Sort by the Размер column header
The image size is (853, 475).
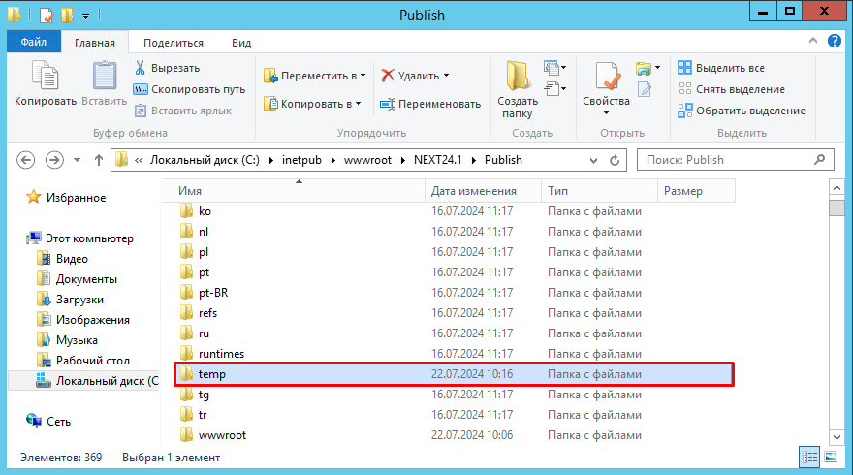click(x=696, y=191)
